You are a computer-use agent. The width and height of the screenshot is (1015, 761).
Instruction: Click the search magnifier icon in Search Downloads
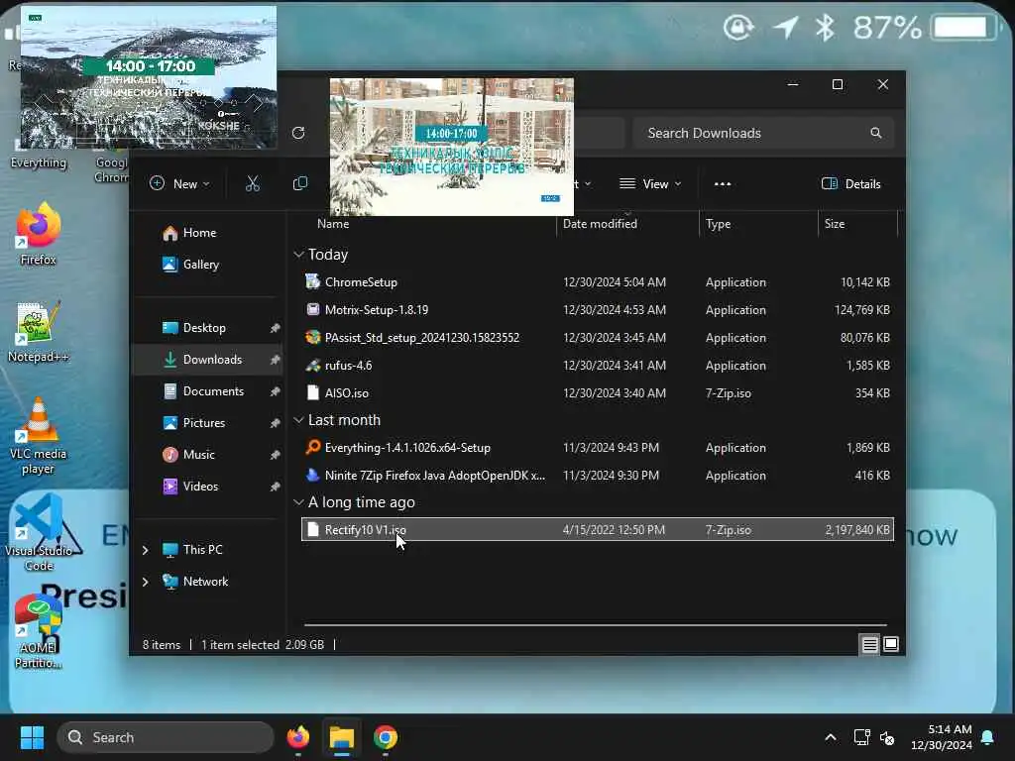[876, 134]
